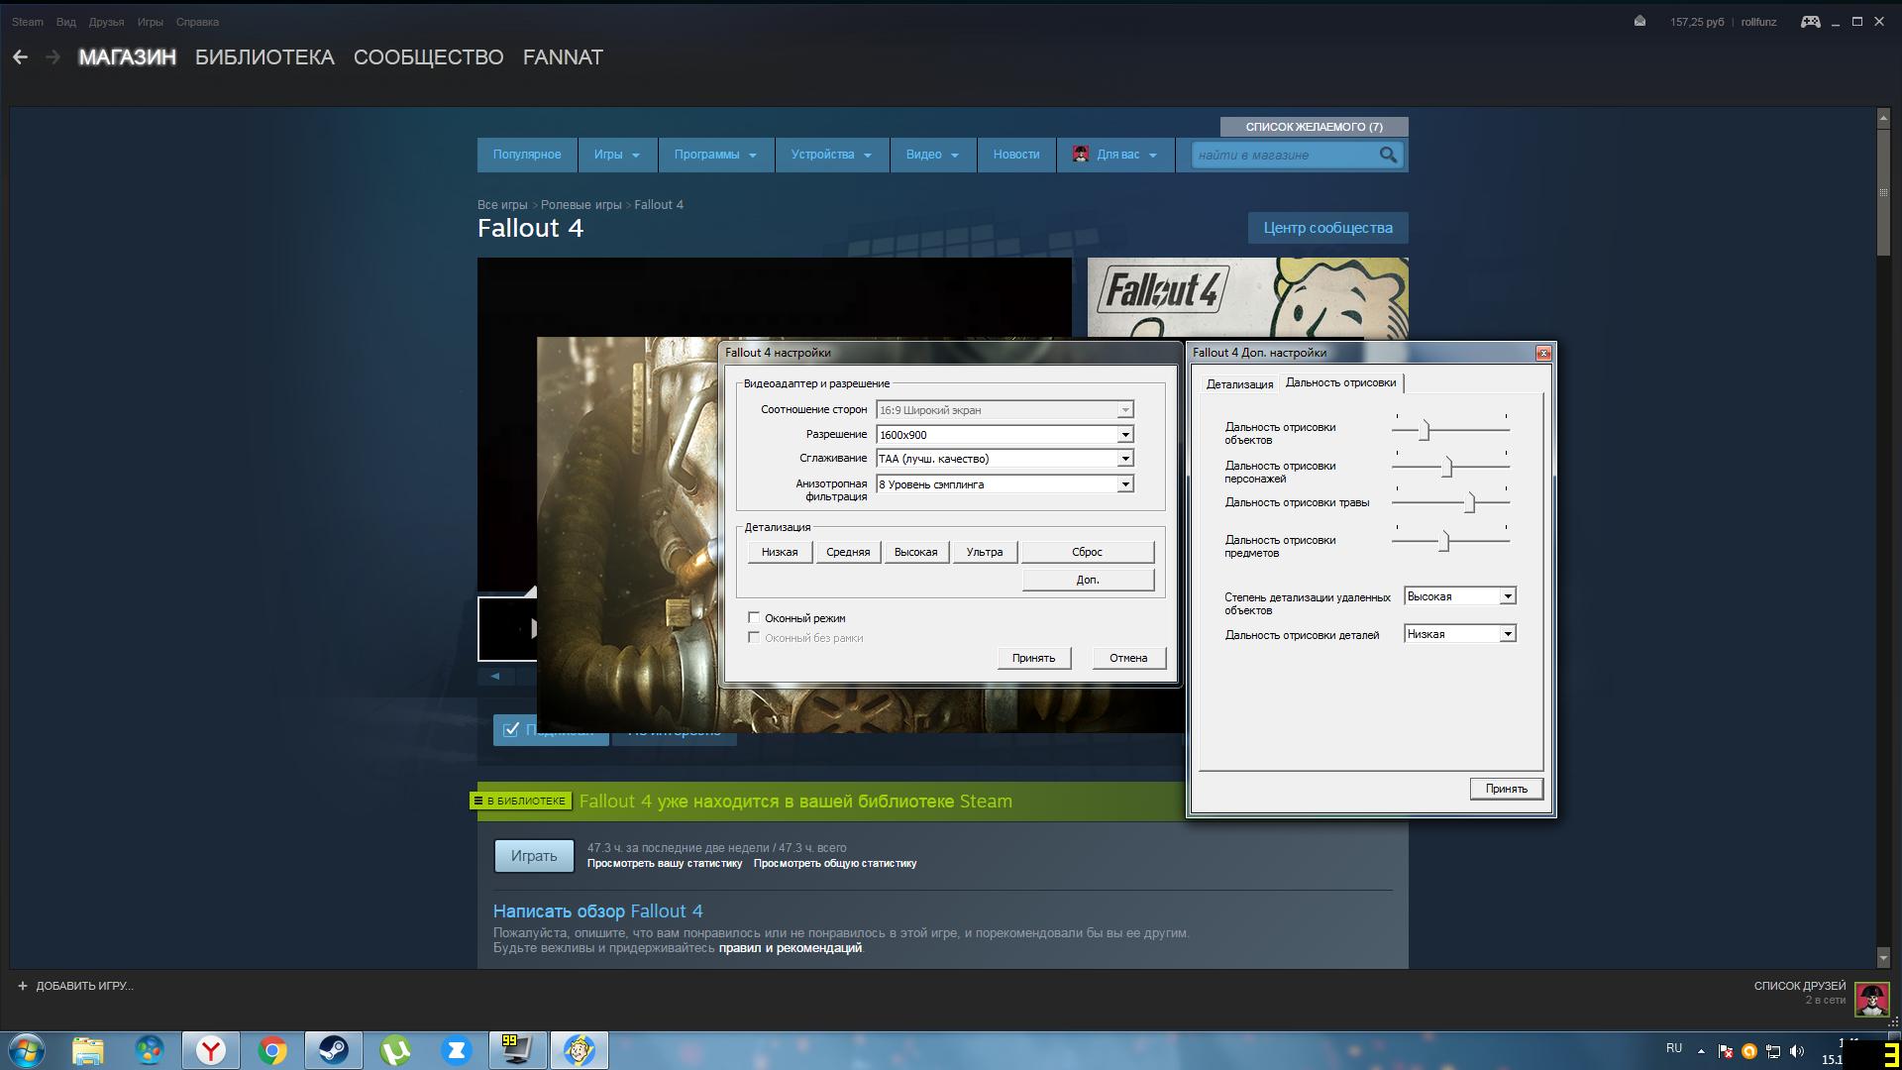
Task: Click the Сброс reset button
Action: click(1088, 552)
